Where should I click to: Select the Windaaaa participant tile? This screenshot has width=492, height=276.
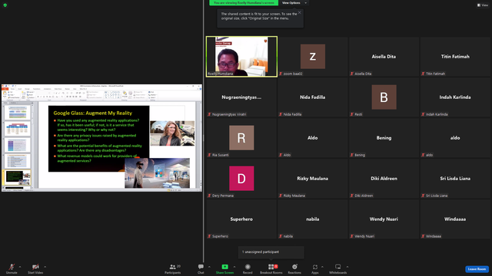point(455,219)
